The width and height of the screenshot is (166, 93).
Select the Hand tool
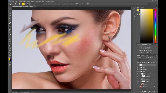[10, 51]
